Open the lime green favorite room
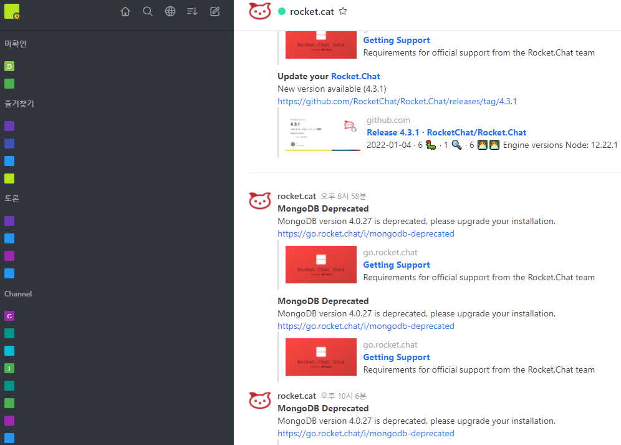Screen dimensions: 621x445 coord(9,178)
